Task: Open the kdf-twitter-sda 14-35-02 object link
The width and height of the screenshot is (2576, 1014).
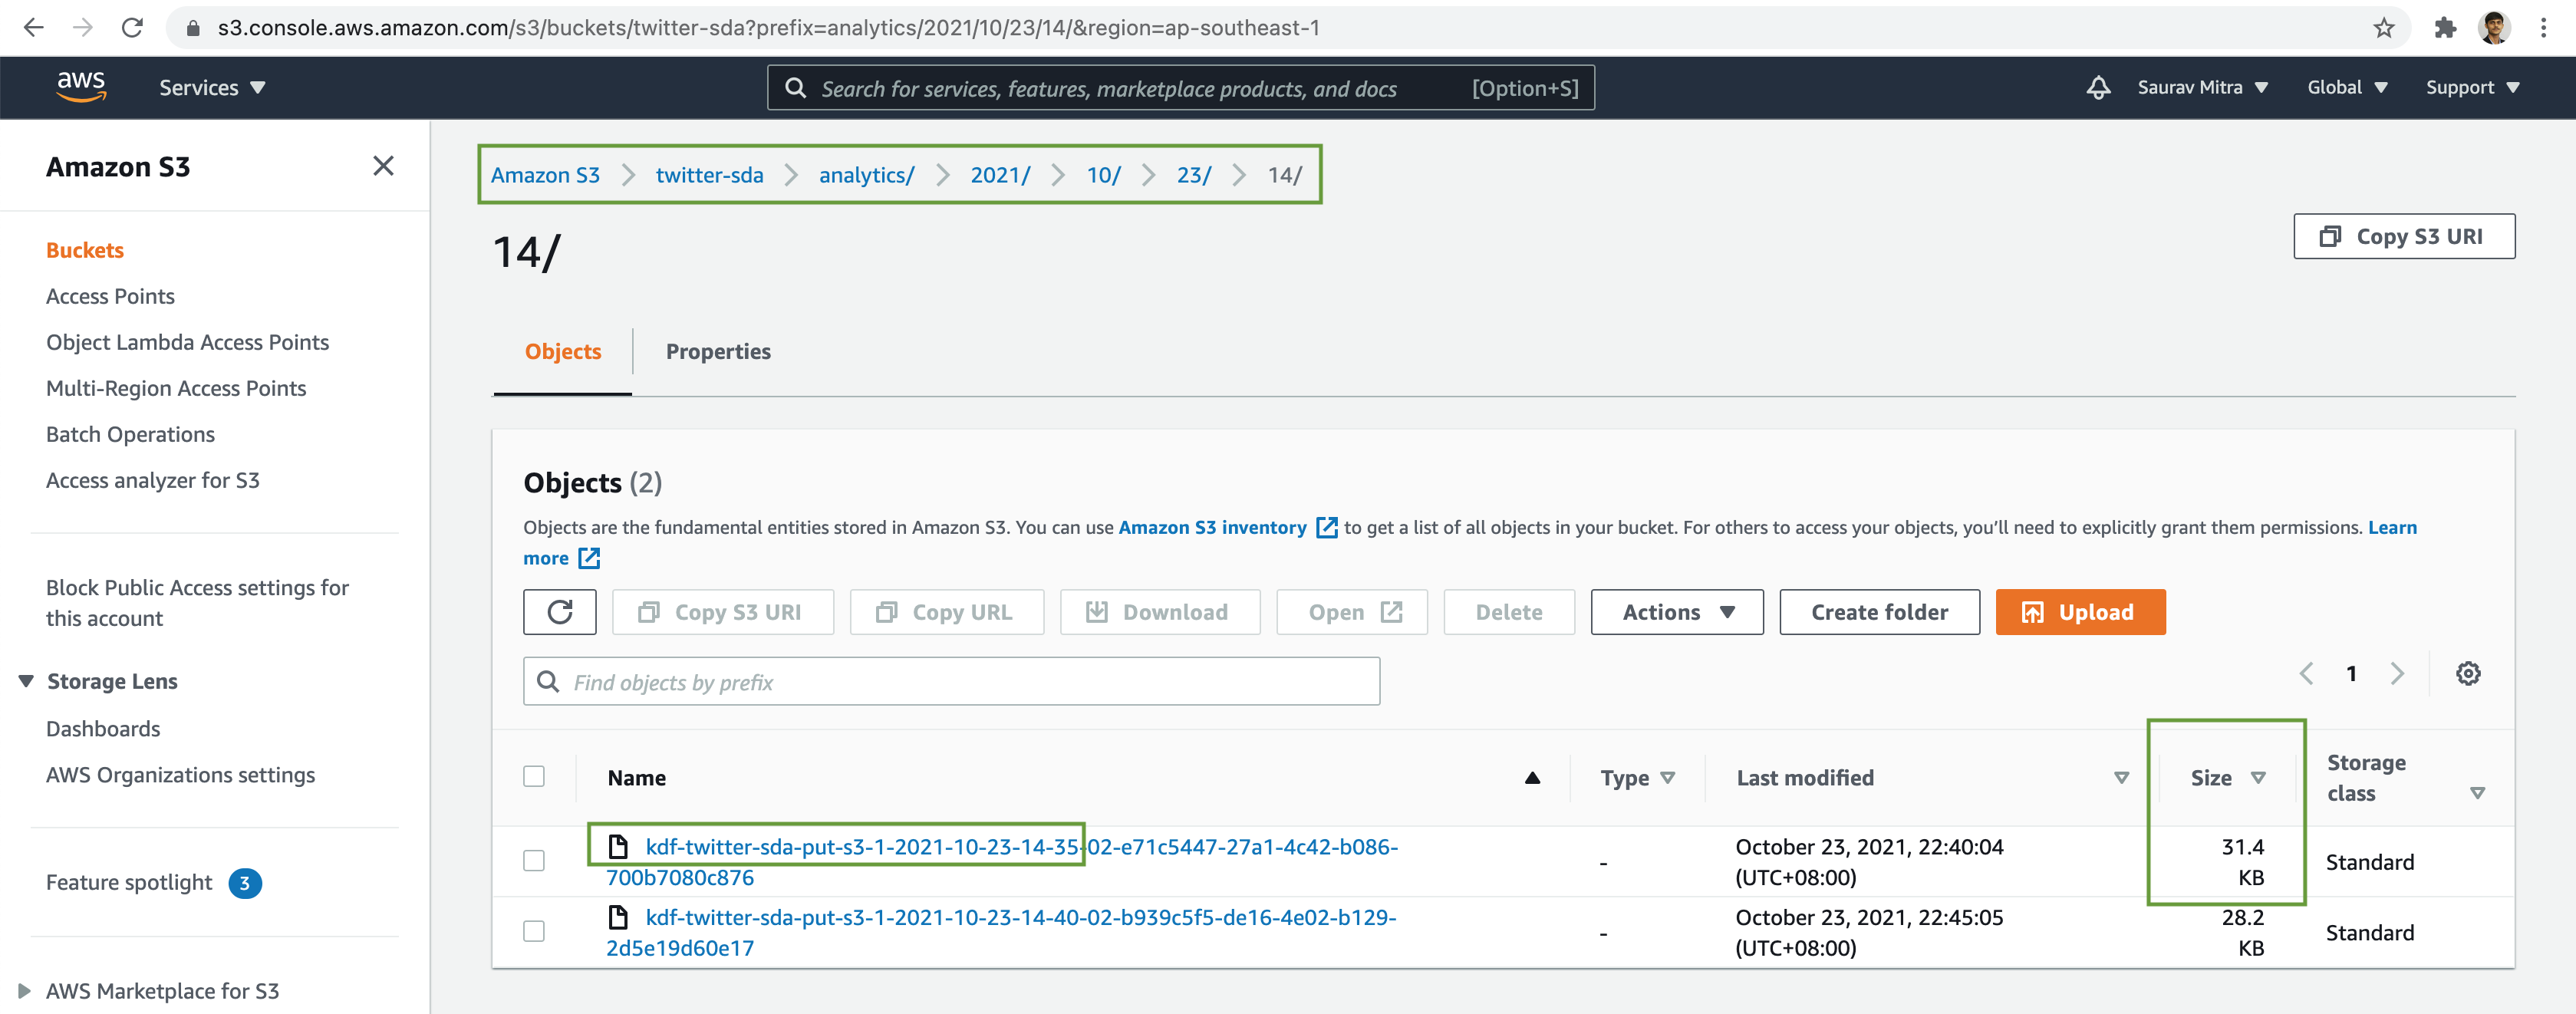Action: [x=1002, y=862]
